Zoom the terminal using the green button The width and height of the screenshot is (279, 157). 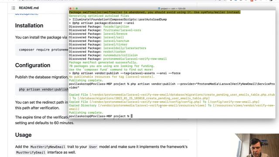pos(77,8)
